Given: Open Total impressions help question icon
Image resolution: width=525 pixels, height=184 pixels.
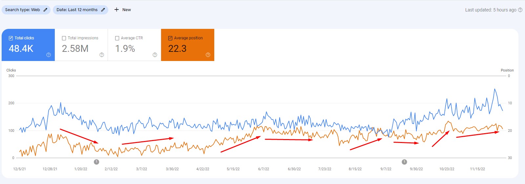Looking at the screenshot, I should click(x=102, y=55).
